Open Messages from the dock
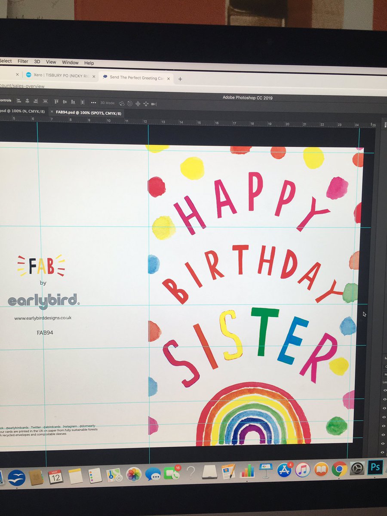 pos(153,474)
